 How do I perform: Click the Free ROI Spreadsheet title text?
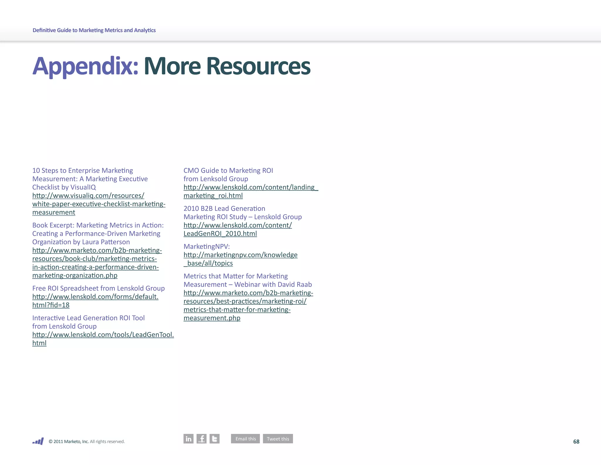[98, 288]
